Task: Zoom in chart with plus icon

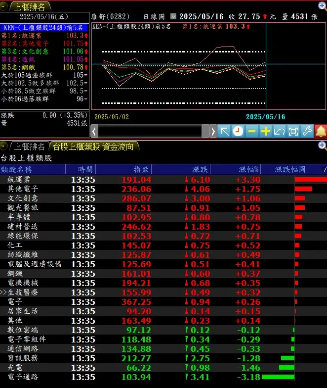Action: (x=266, y=131)
